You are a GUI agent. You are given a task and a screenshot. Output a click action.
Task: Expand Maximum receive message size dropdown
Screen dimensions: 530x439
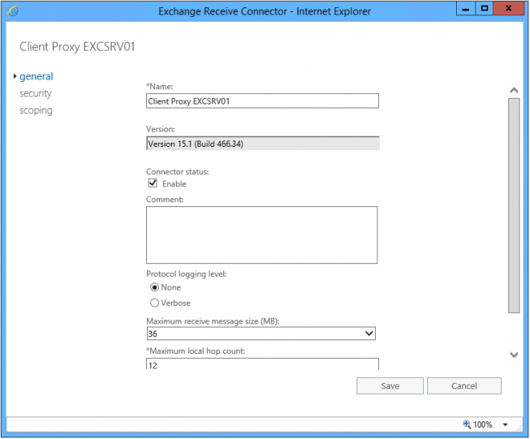click(x=369, y=334)
